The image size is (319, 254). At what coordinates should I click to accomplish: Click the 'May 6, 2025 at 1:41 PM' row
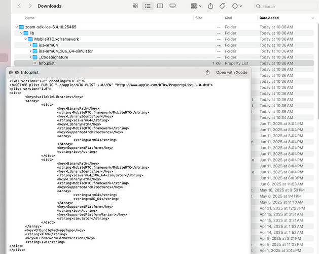[280, 196]
